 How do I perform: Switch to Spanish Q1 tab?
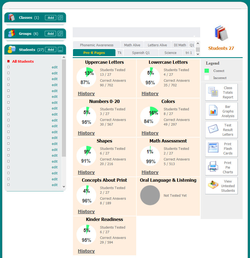(x=141, y=53)
